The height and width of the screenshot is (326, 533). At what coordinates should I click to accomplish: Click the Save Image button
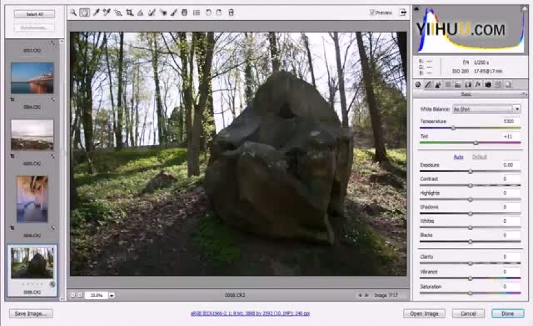31,313
